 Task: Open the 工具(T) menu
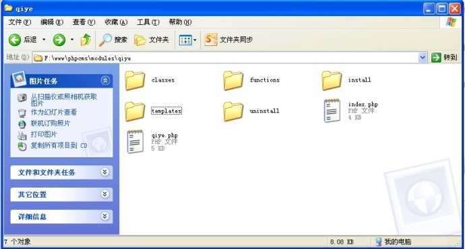pos(148,22)
